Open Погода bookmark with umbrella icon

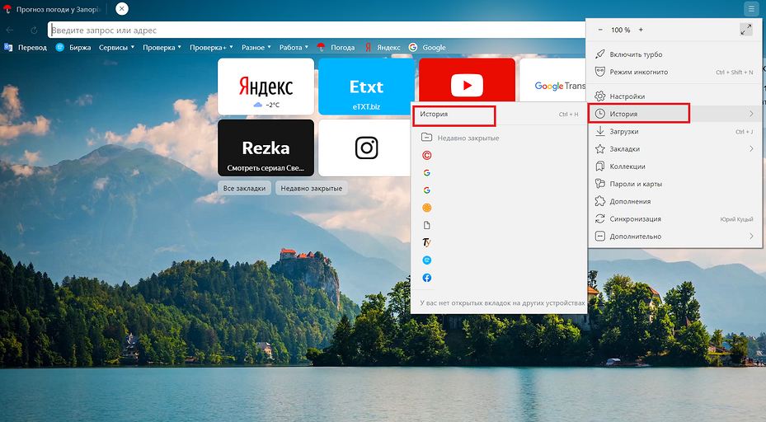tap(336, 47)
